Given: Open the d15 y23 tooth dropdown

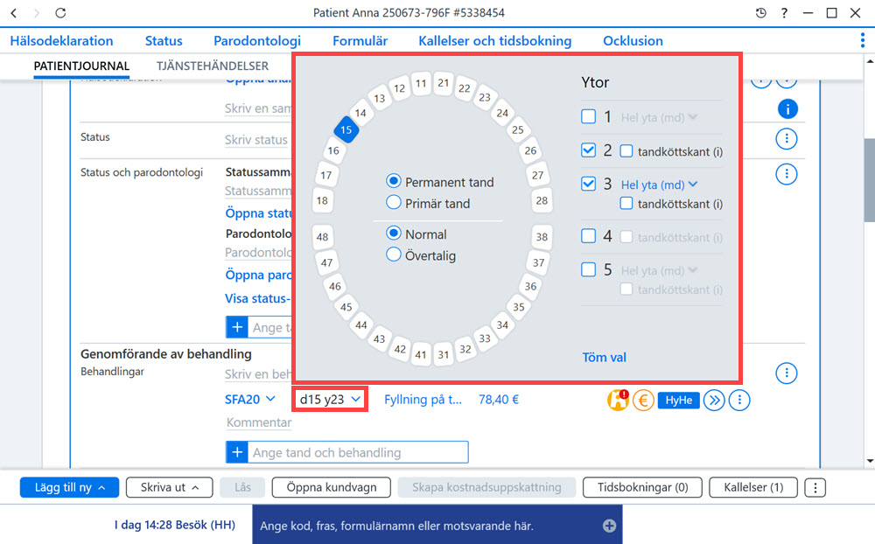Looking at the screenshot, I should (x=330, y=400).
